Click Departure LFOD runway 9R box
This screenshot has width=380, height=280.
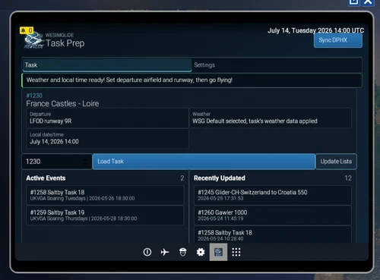point(107,118)
